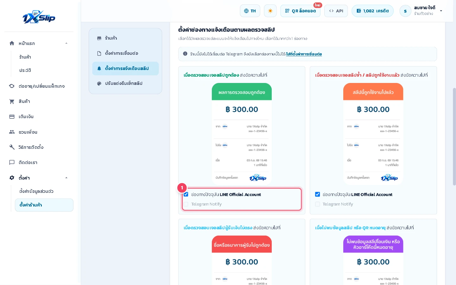
Task: Uncheck LINE Official Account for valid slip
Action: pos(186,194)
